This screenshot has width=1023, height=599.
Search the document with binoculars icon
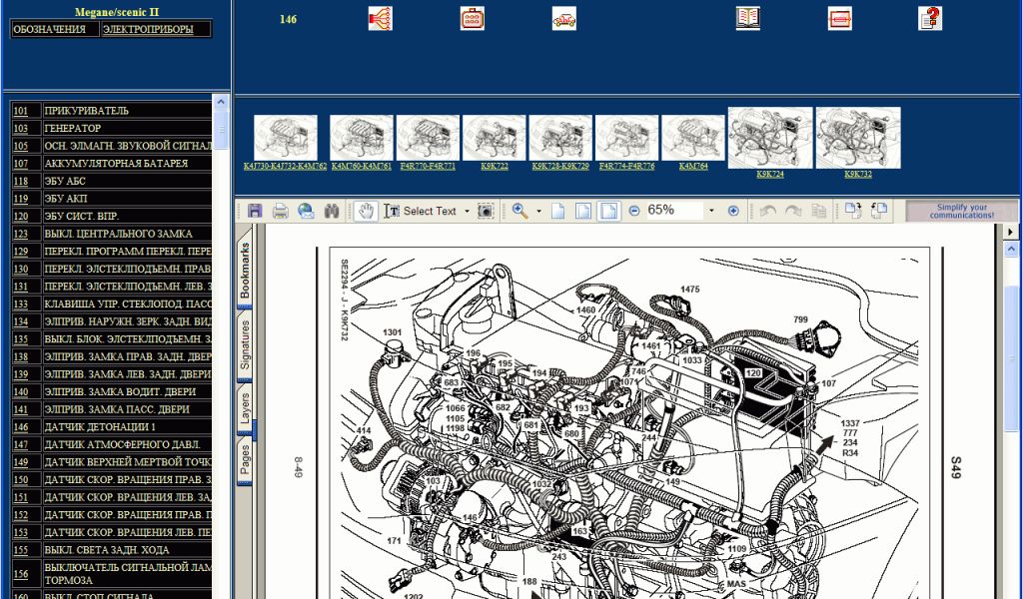(x=332, y=211)
